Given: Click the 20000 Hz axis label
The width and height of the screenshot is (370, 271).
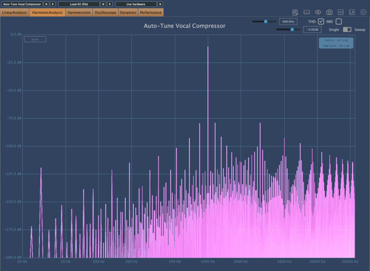Looking at the screenshot, I should (x=350, y=261).
